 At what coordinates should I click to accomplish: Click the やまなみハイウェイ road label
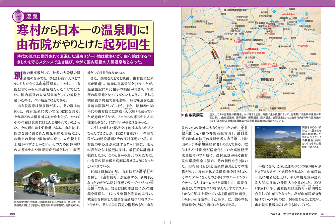246,106
